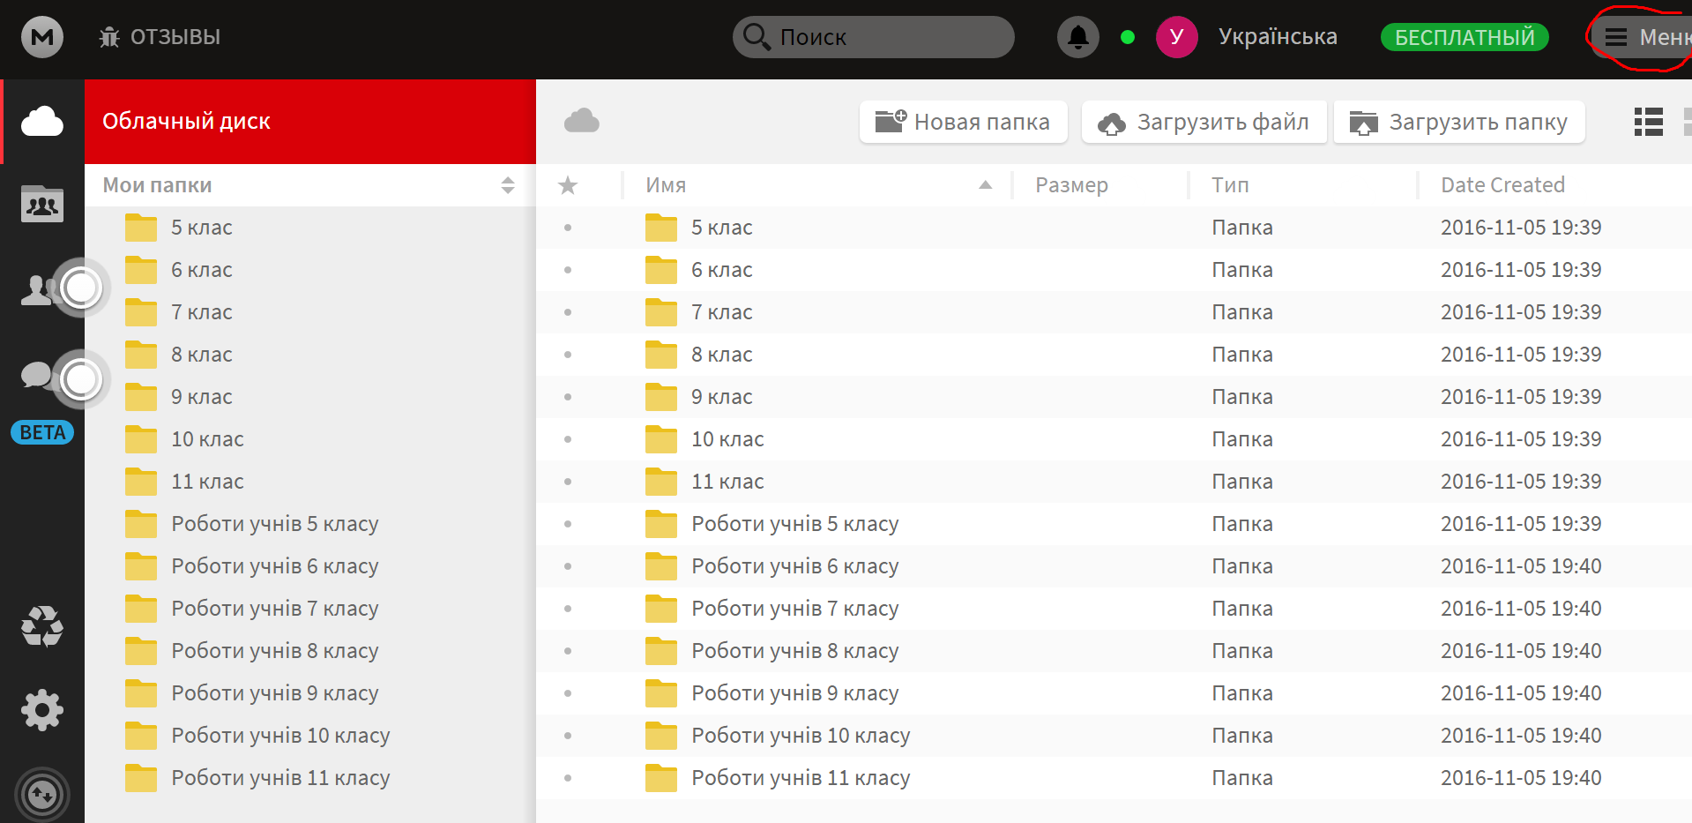Click the Поиск search field
The height and width of the screenshot is (823, 1692).
(874, 37)
